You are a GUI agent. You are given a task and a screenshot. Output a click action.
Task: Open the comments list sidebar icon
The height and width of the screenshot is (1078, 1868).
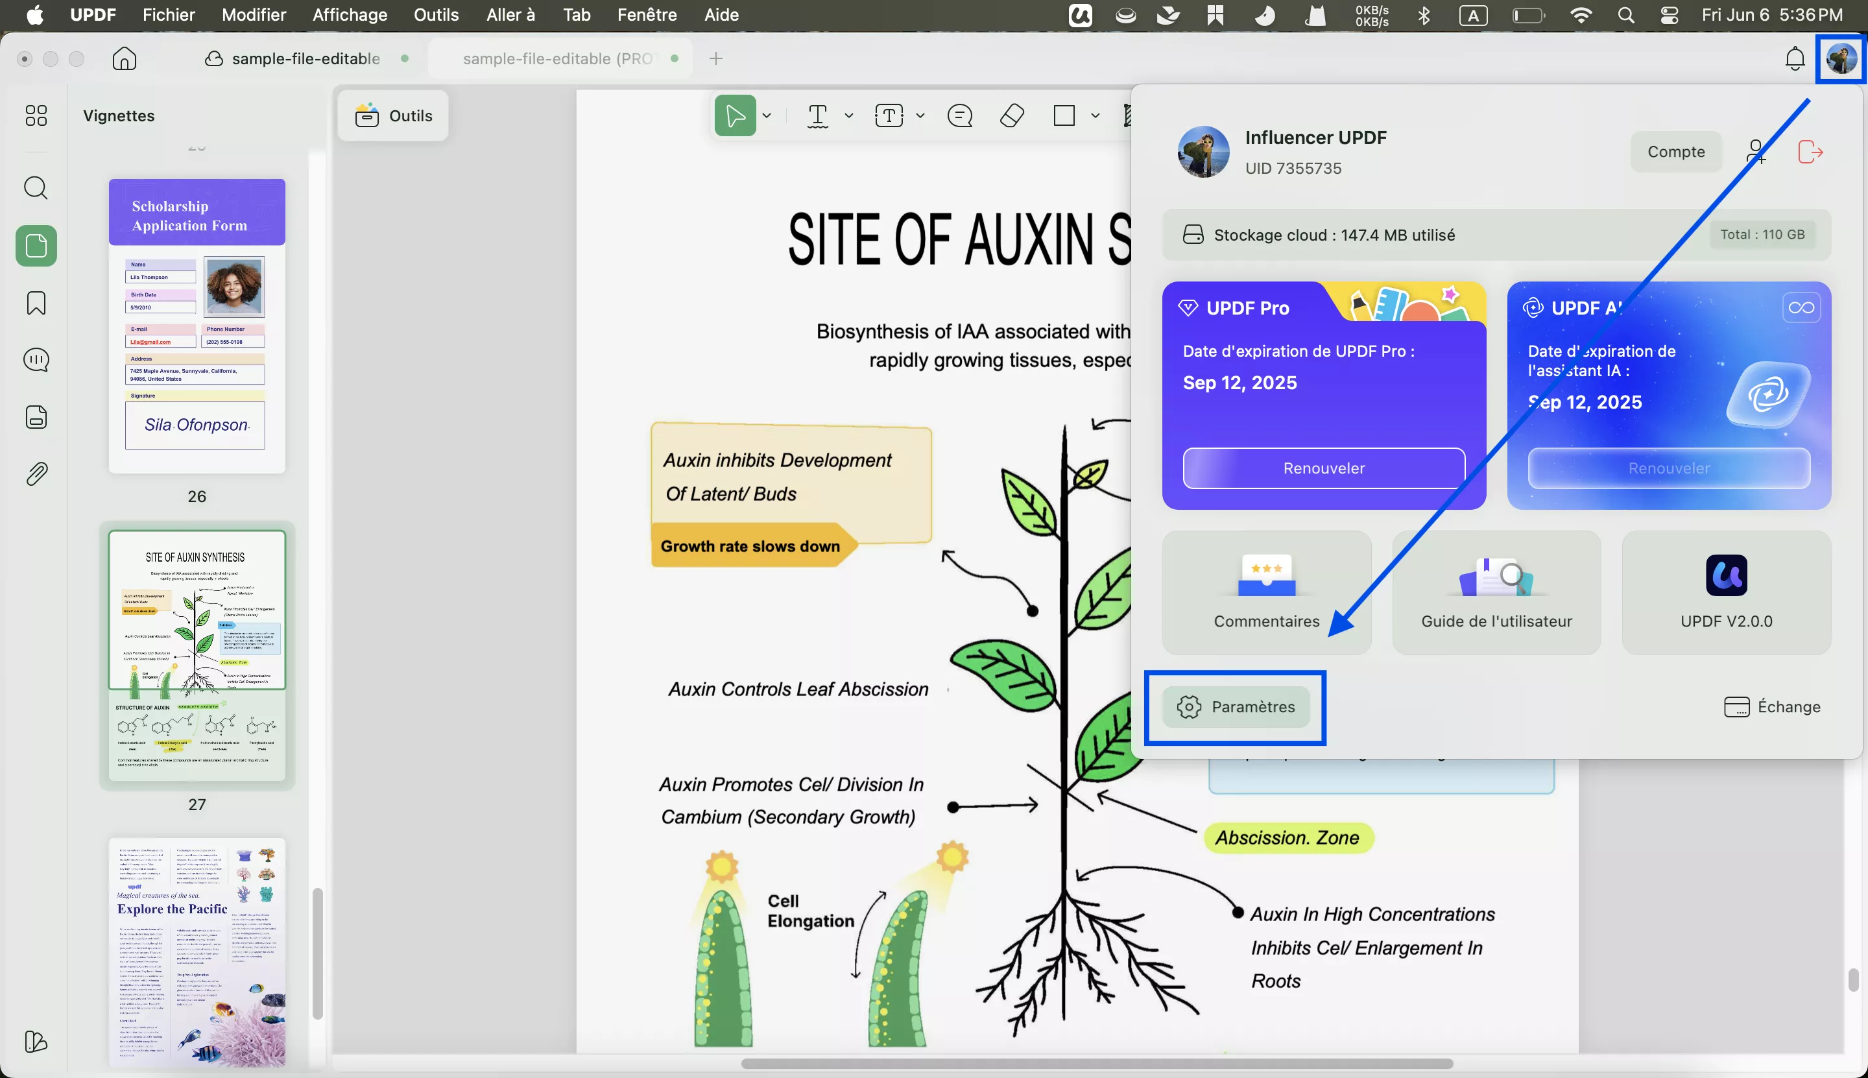coord(36,360)
